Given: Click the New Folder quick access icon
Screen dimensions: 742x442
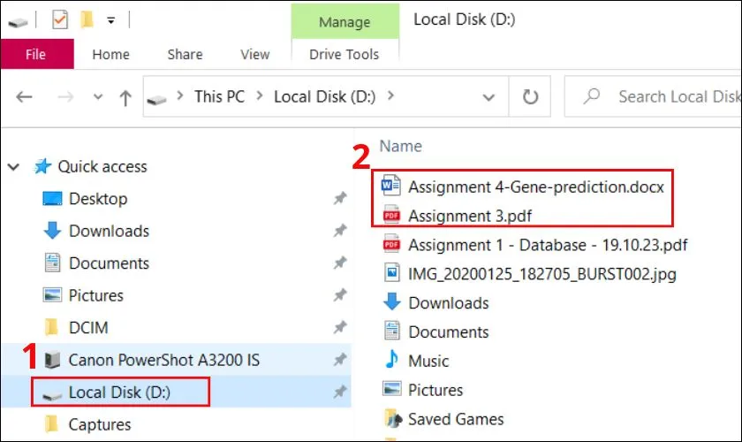Looking at the screenshot, I should pos(87,19).
